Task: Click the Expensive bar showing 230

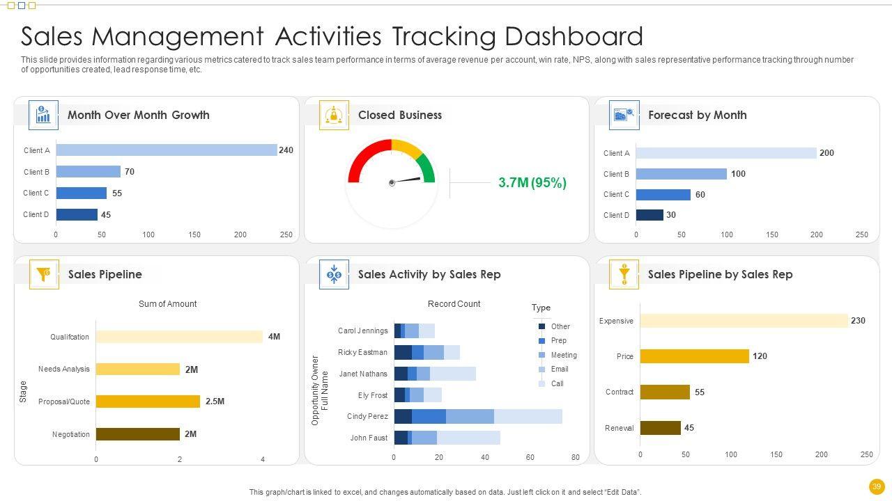Action: (744, 321)
